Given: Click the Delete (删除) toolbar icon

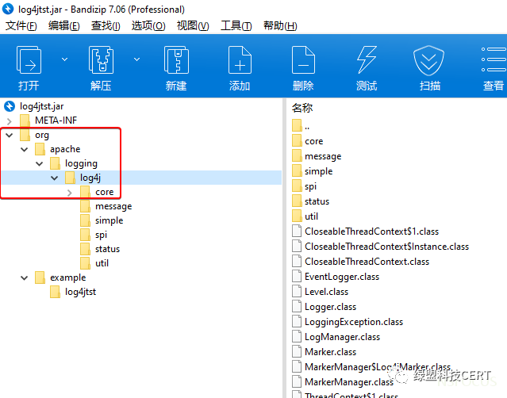Looking at the screenshot, I should point(303,62).
